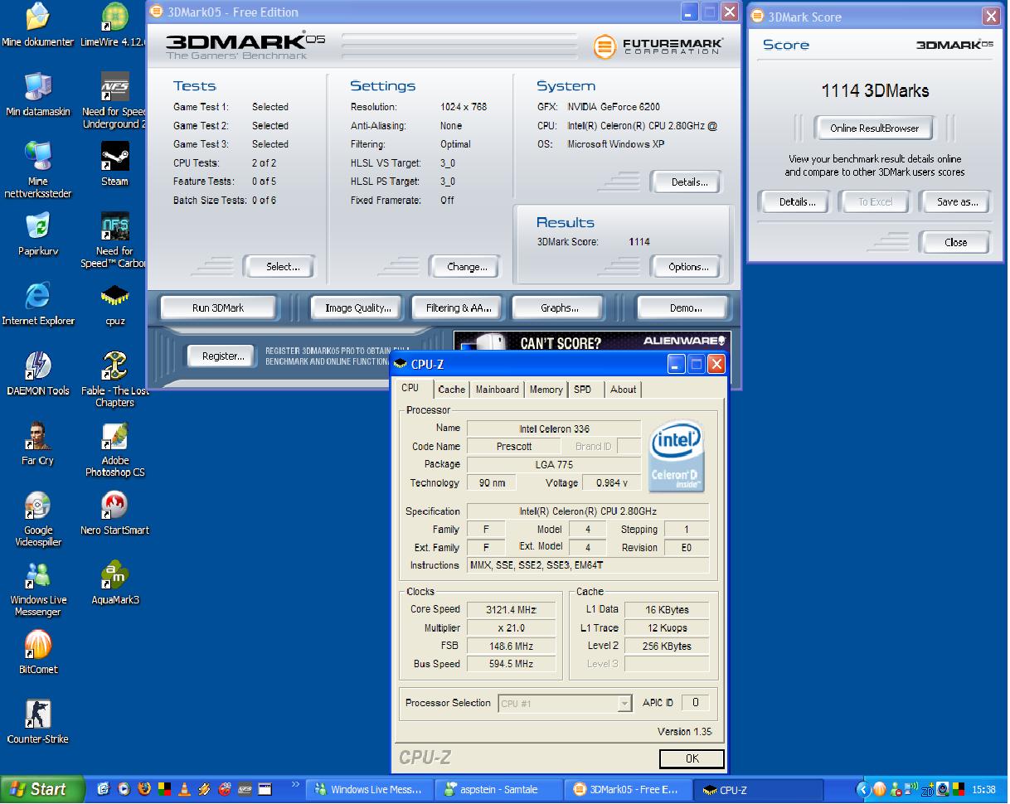The height and width of the screenshot is (804, 1010).
Task: Click the VLC cone quick launch icon
Action: [185, 789]
